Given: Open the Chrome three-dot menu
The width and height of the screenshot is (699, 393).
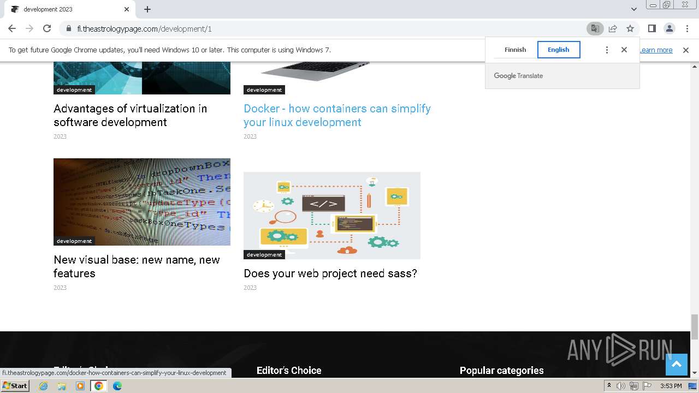Looking at the screenshot, I should click(x=686, y=28).
